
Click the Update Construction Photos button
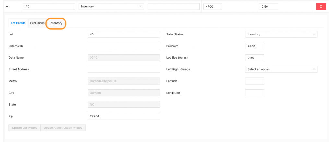pyautogui.click(x=63, y=128)
